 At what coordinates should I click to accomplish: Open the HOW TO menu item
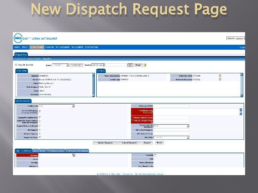[x=49, y=47]
